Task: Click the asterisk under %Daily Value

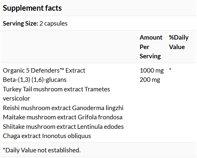Action: (x=170, y=70)
